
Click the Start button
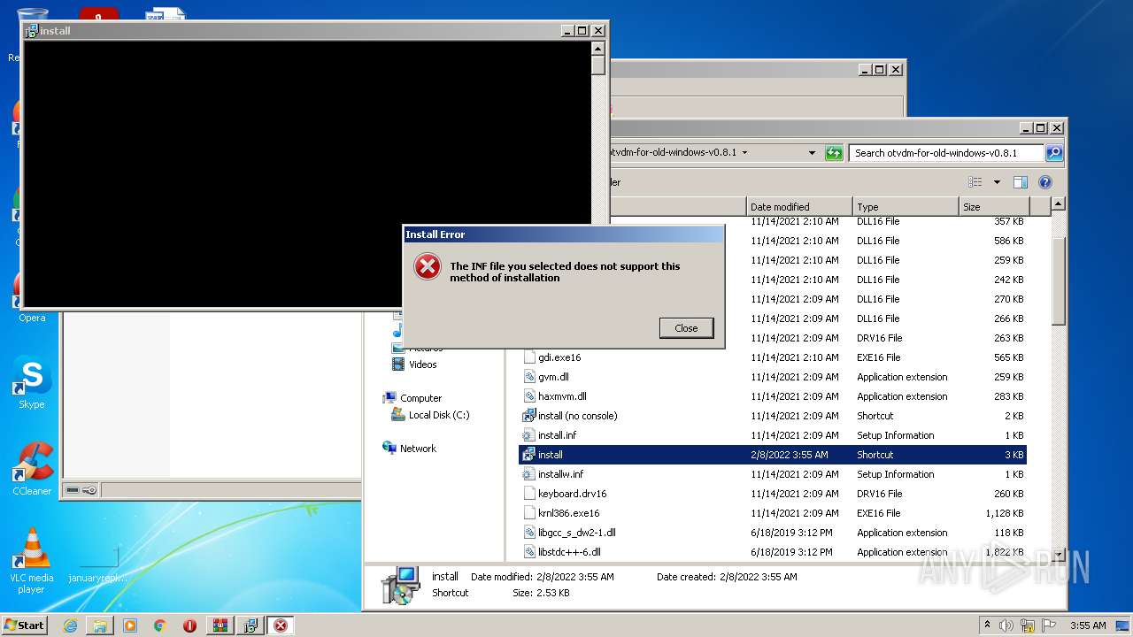click(25, 625)
